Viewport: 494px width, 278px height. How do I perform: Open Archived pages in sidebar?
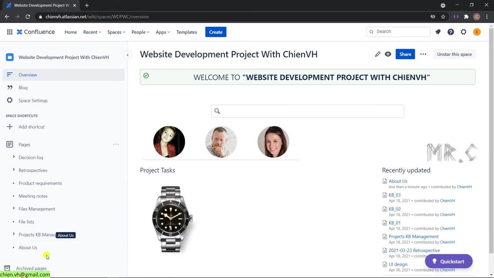pos(31,268)
